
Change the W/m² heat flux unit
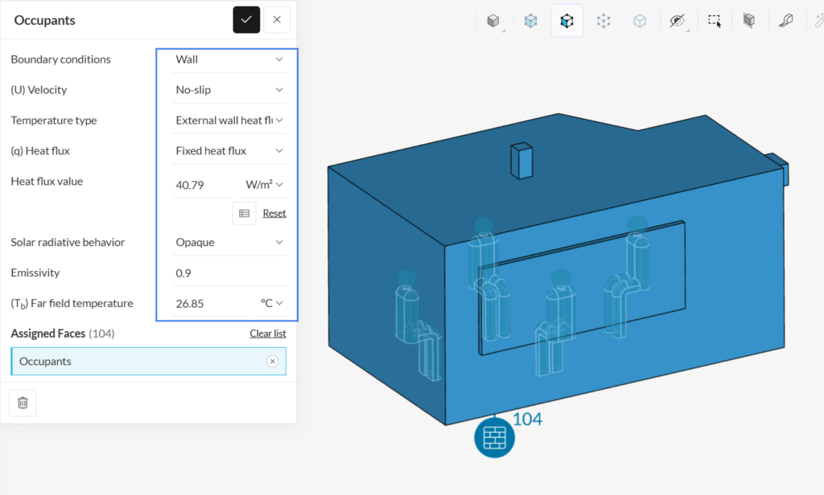tap(264, 184)
